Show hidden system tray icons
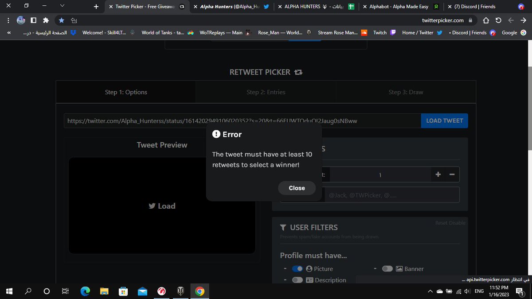532x299 pixels. (x=429, y=291)
